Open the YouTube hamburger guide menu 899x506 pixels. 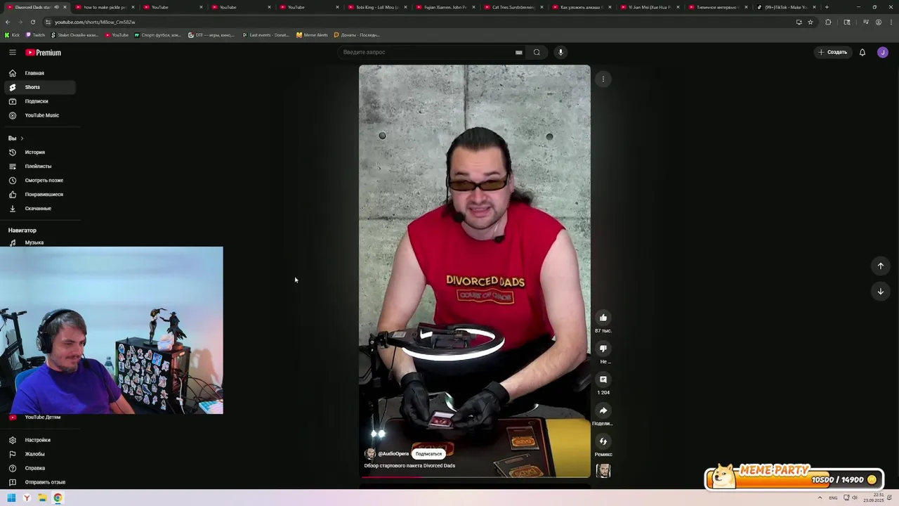[x=13, y=53]
